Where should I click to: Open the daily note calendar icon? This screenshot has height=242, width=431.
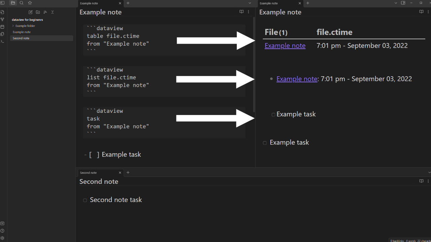(2, 27)
